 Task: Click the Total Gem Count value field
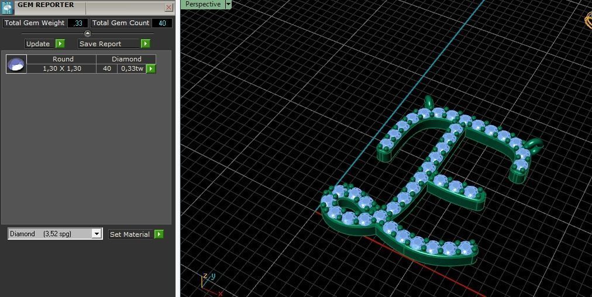[162, 23]
